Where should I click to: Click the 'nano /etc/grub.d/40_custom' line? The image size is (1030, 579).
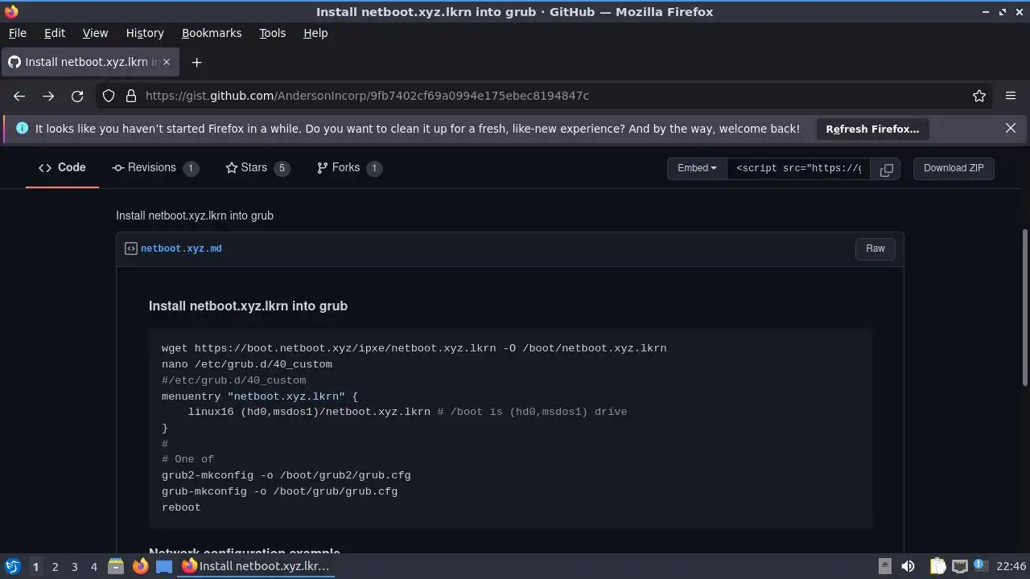pos(246,364)
